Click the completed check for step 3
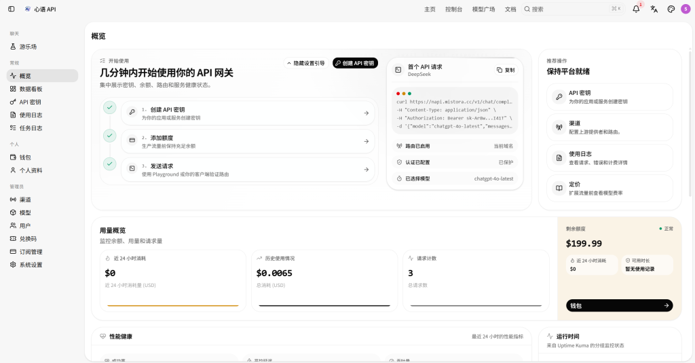Viewport: 695px width, 363px height. [109, 164]
